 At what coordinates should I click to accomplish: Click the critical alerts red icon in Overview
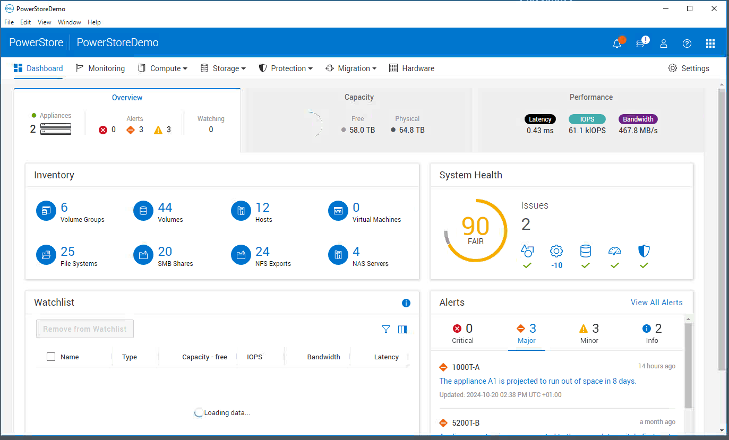(x=103, y=130)
